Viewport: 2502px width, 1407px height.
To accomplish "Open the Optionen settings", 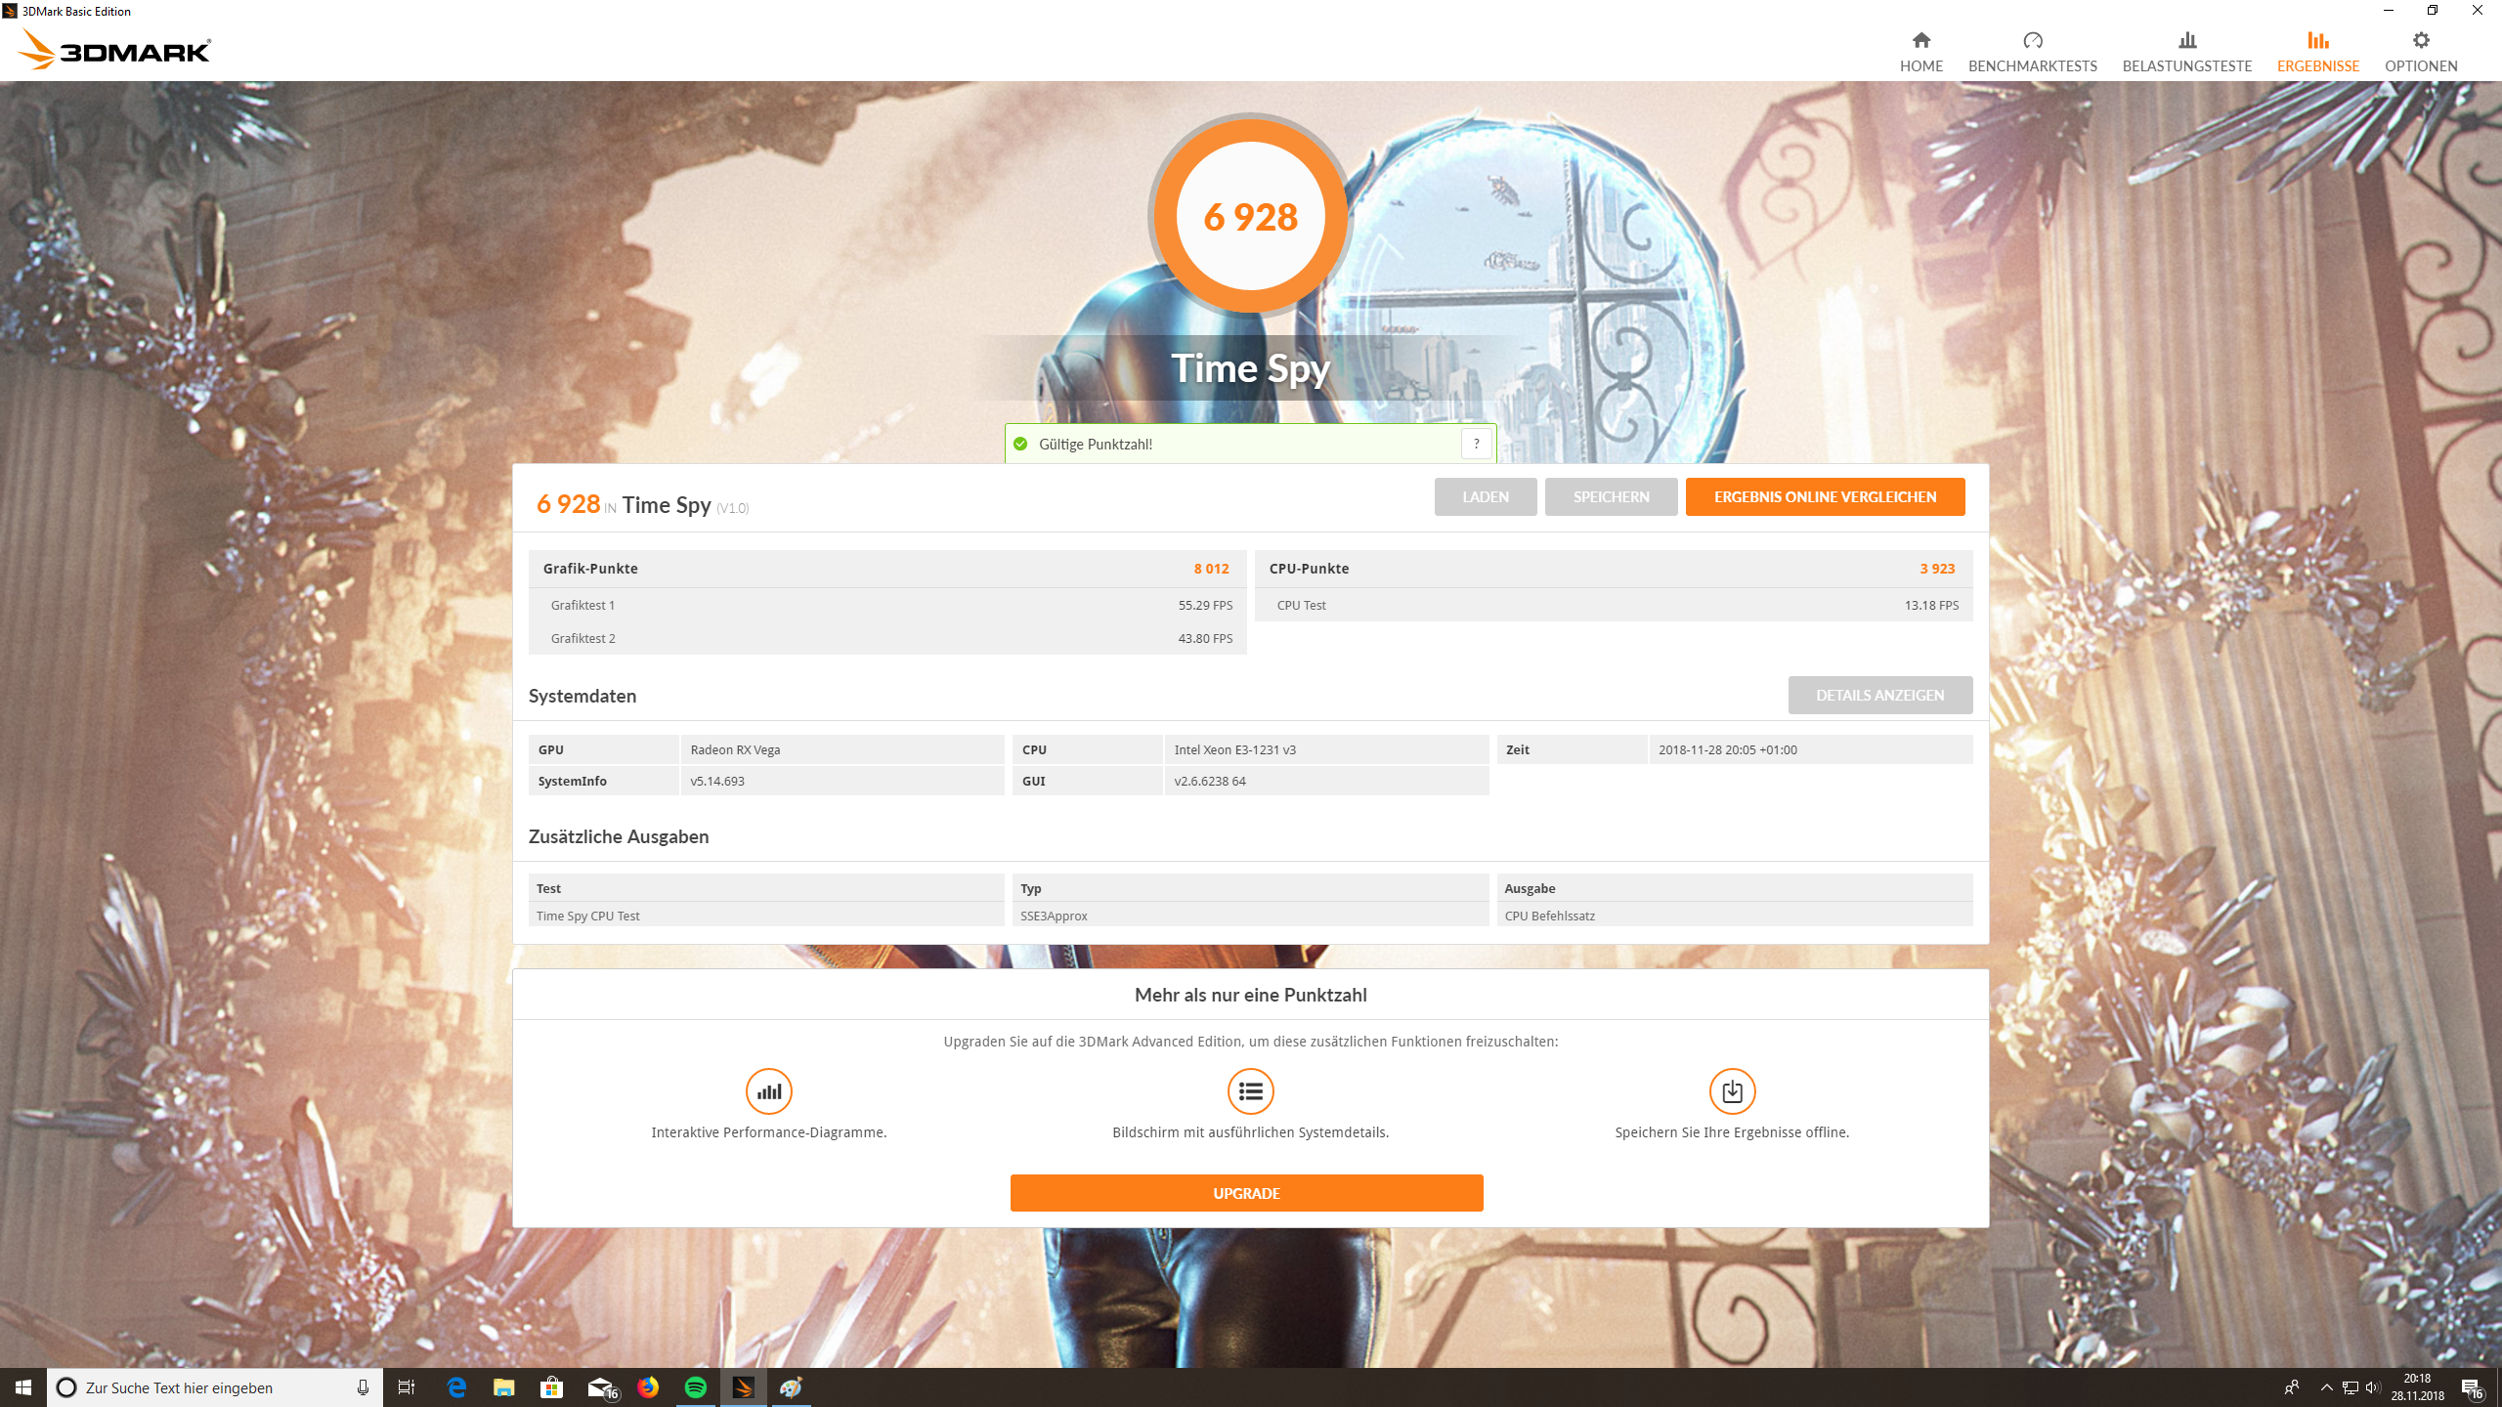I will pos(2421,51).
